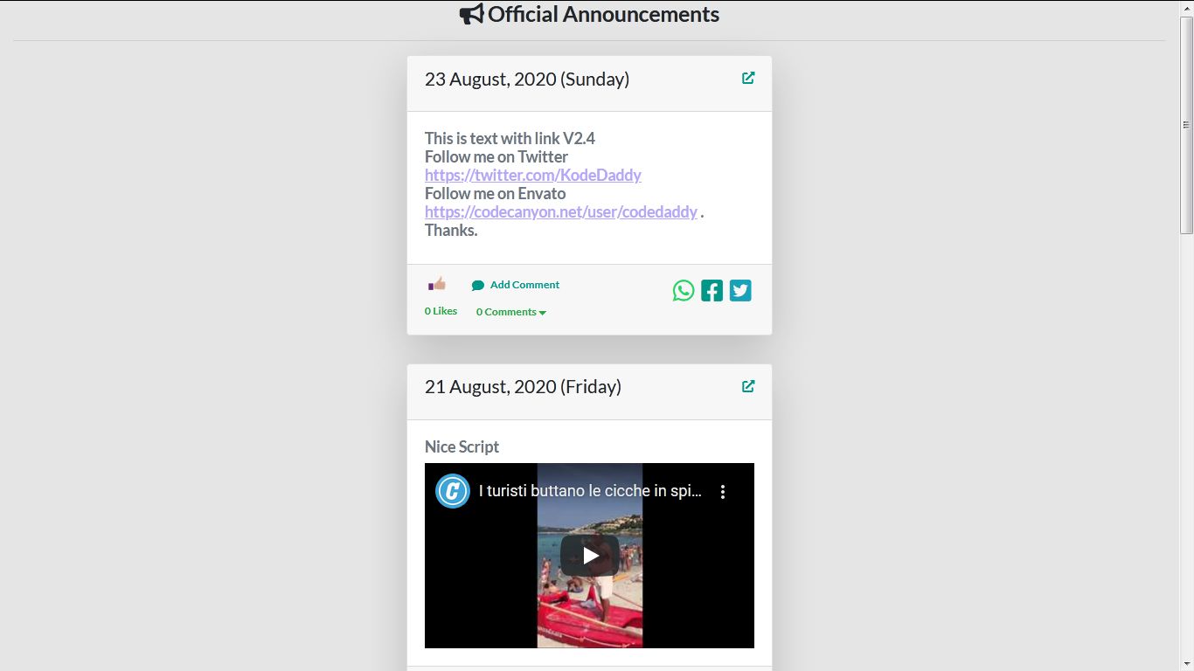The width and height of the screenshot is (1194, 671).
Task: Click the speech bubble comment icon
Action: click(x=478, y=284)
